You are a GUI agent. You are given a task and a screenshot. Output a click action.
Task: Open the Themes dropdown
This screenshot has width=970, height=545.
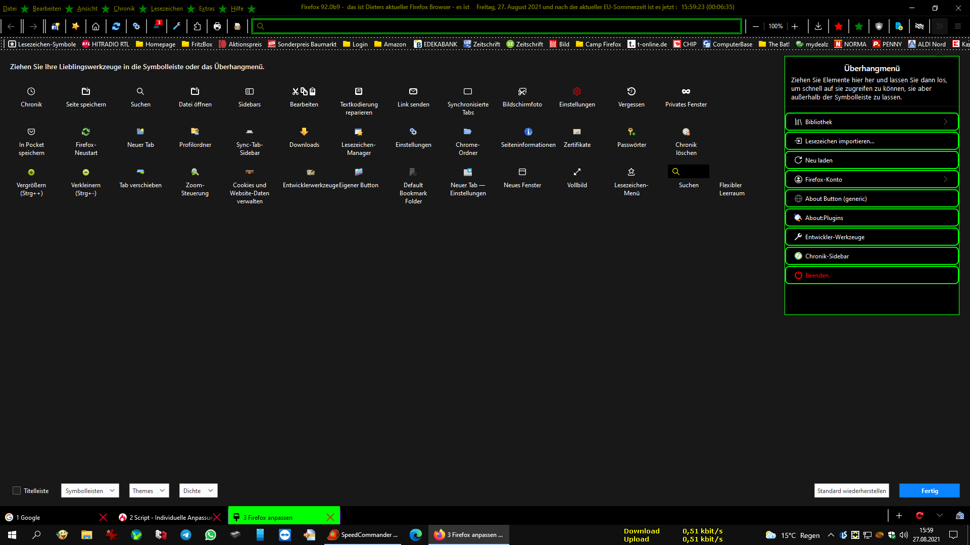(149, 490)
